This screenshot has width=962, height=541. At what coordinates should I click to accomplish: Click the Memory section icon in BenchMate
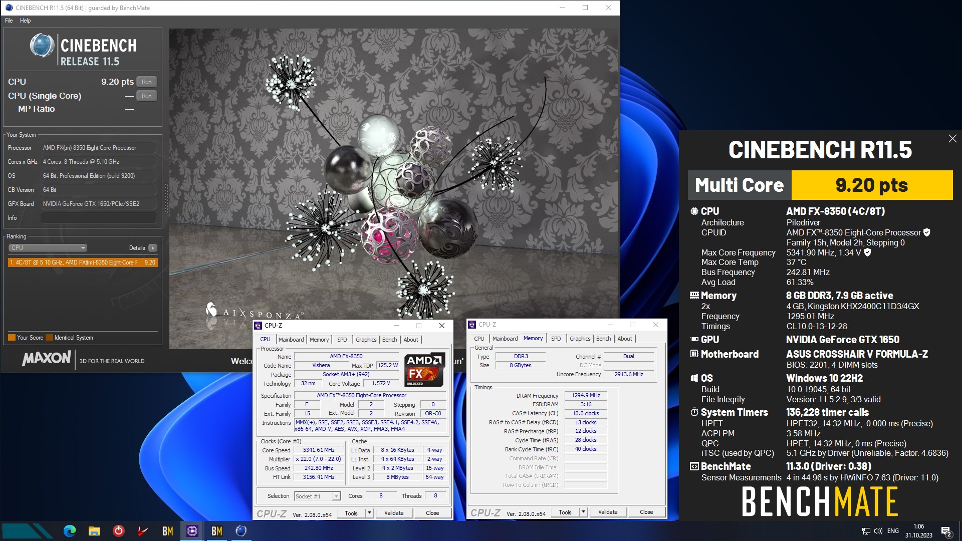[x=694, y=296]
